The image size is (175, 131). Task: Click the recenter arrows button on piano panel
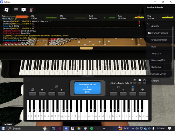coord(142,94)
